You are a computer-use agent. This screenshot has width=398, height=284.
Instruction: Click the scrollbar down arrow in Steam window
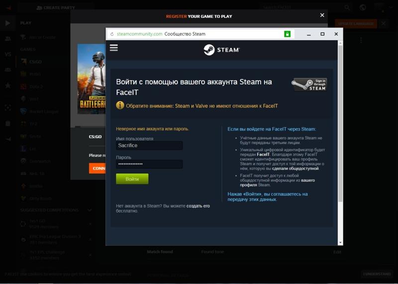point(340,243)
